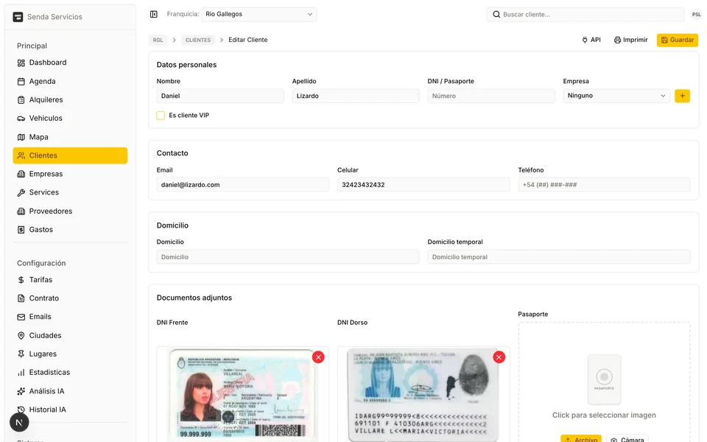Image resolution: width=707 pixels, height=442 pixels.
Task: Click the passport placeholder icon
Action: (604, 379)
